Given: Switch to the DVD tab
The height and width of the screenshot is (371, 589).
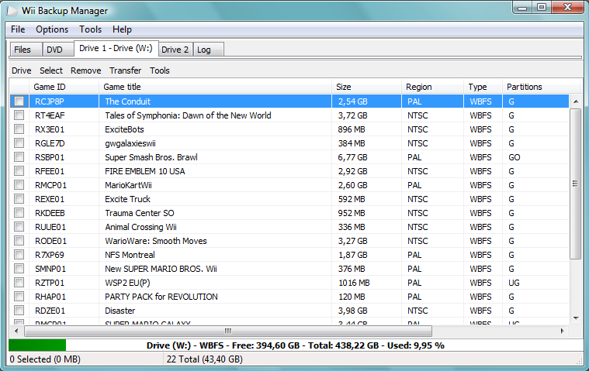Looking at the screenshot, I should [x=58, y=50].
